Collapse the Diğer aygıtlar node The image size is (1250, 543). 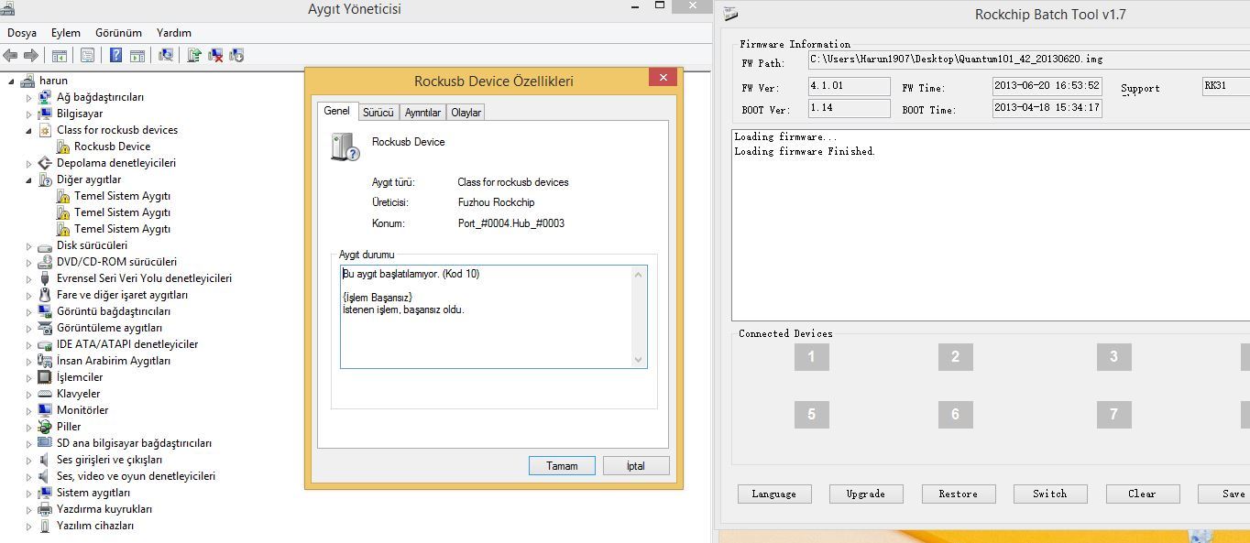tap(29, 180)
